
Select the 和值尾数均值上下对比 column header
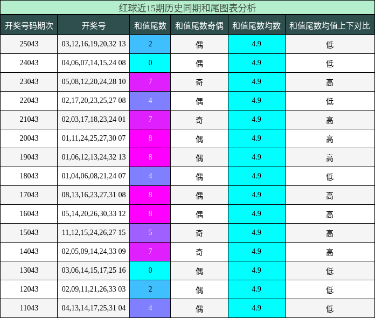pos(330,25)
